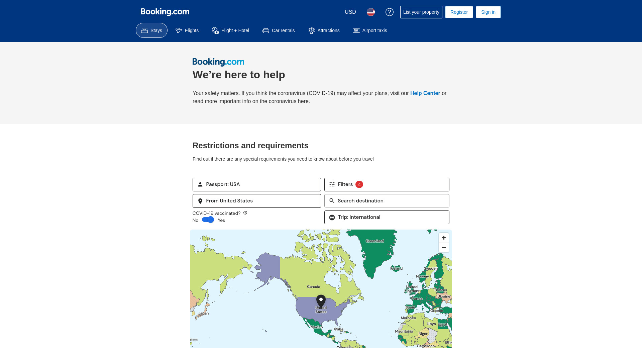642x348 pixels.
Task: Click the Search destination field
Action: pyautogui.click(x=387, y=201)
